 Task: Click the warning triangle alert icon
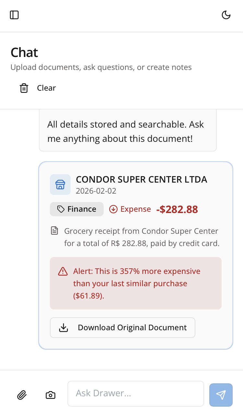pyautogui.click(x=63, y=271)
